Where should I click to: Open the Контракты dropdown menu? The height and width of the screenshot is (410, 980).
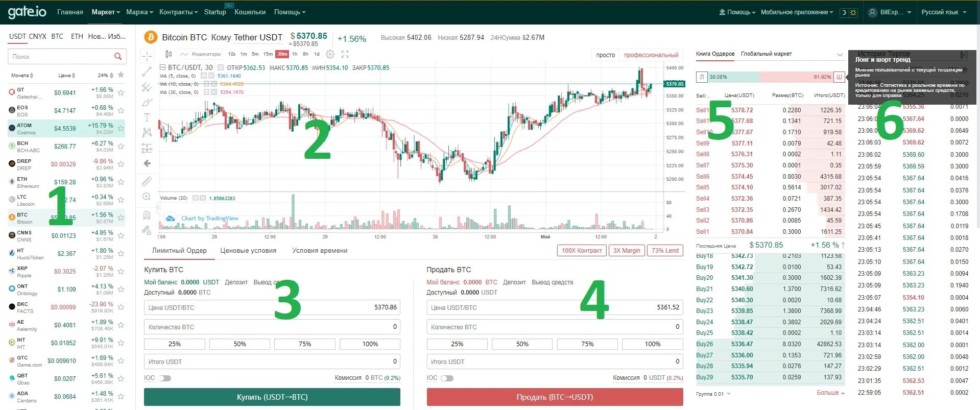178,12
